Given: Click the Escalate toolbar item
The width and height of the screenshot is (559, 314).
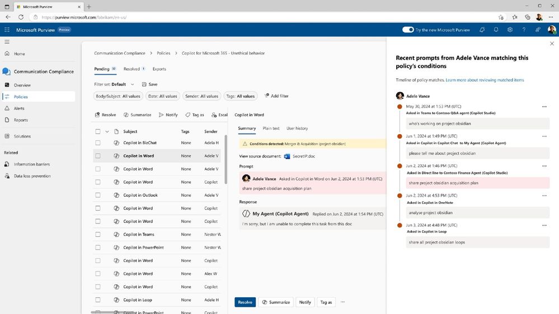Looking at the screenshot, I should coord(219,115).
